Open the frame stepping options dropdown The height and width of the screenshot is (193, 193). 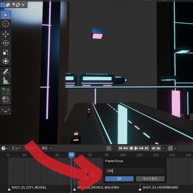(164, 148)
